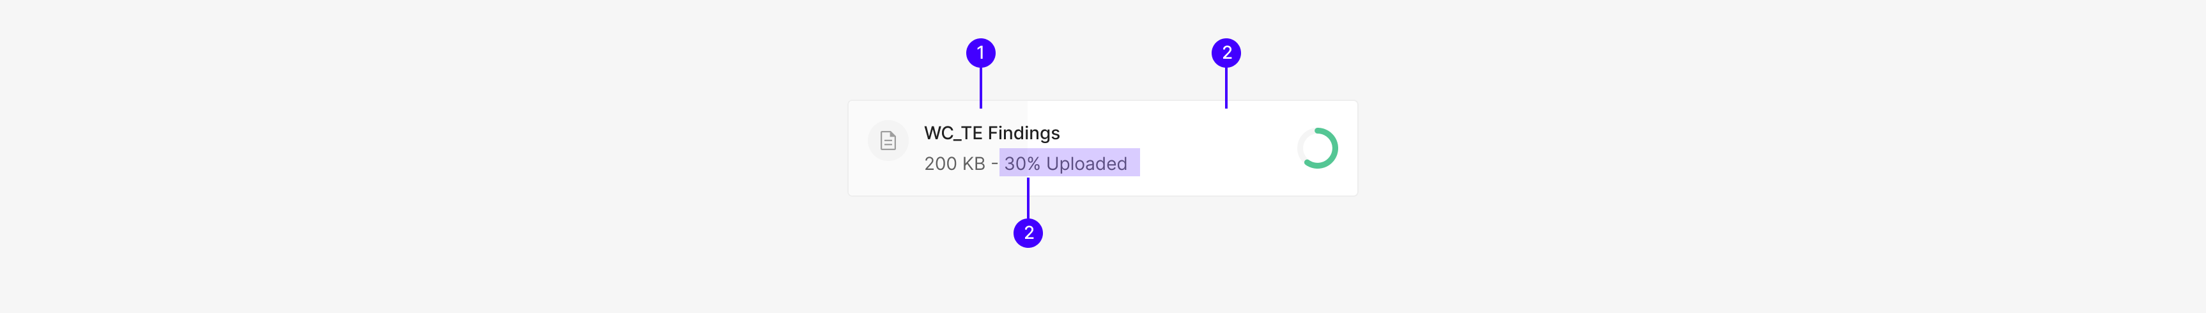
Task: Click the dash between size and upload status
Action: pos(994,164)
